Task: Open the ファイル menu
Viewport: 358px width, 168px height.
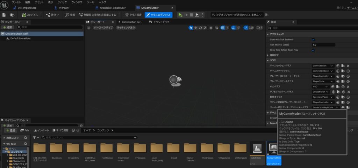Action: tap(16, 2)
